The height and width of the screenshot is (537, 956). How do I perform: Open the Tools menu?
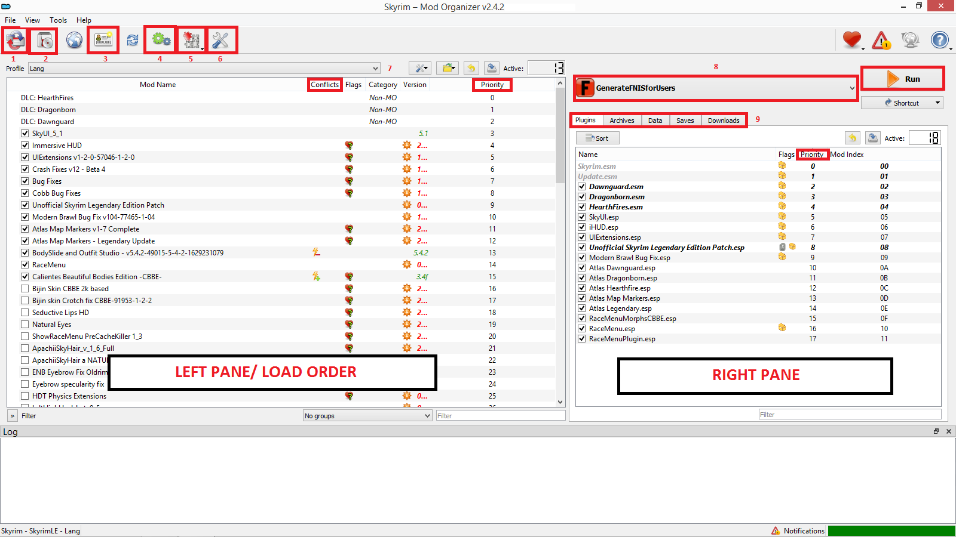coord(58,20)
